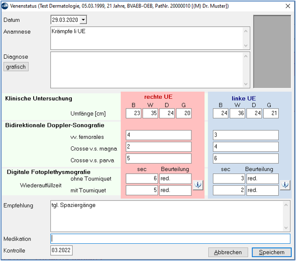Edit linke UE Crosse v.s. parva value 6
Screen dimensions: 296x261
246,158
